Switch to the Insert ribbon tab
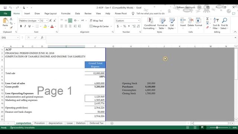 [x=27, y=13]
